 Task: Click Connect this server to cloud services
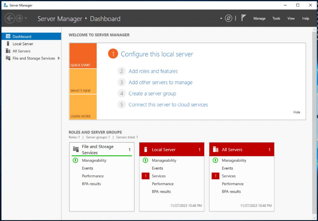pos(168,104)
